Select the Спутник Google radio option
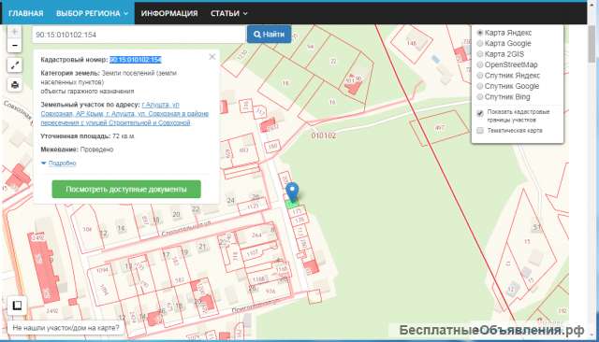Screen dimensions: 599x342 [480, 86]
